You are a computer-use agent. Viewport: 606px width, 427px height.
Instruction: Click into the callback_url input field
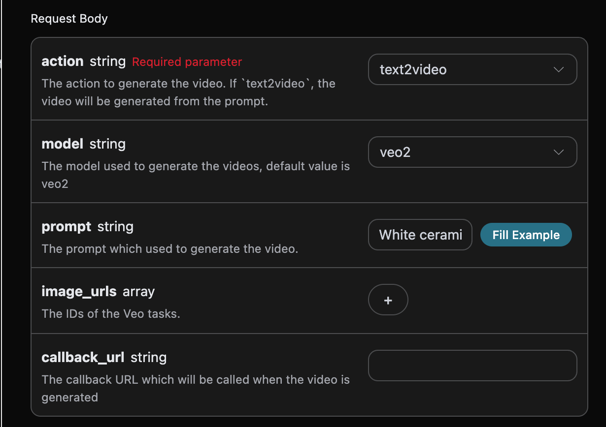(x=472, y=366)
